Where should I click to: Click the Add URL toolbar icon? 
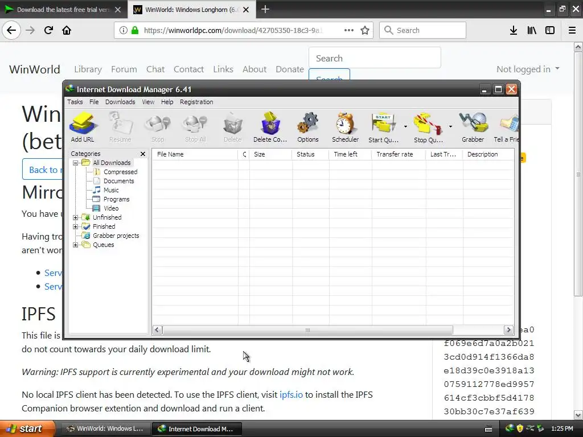83,127
